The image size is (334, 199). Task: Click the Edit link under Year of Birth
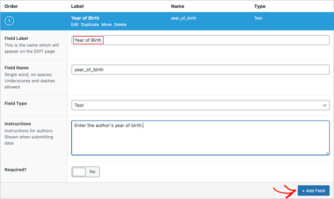[75, 25]
